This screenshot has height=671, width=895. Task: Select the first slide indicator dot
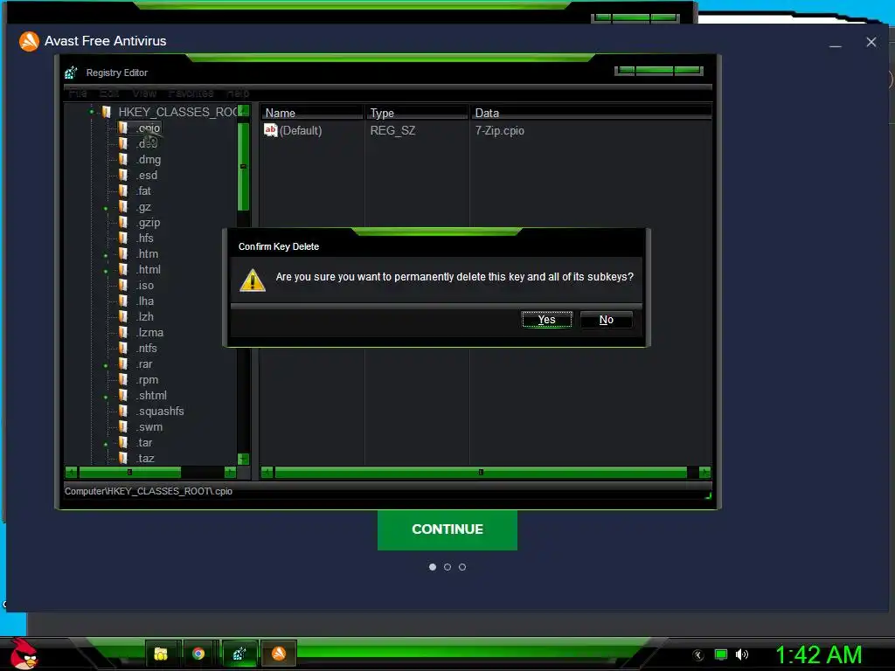[432, 566]
